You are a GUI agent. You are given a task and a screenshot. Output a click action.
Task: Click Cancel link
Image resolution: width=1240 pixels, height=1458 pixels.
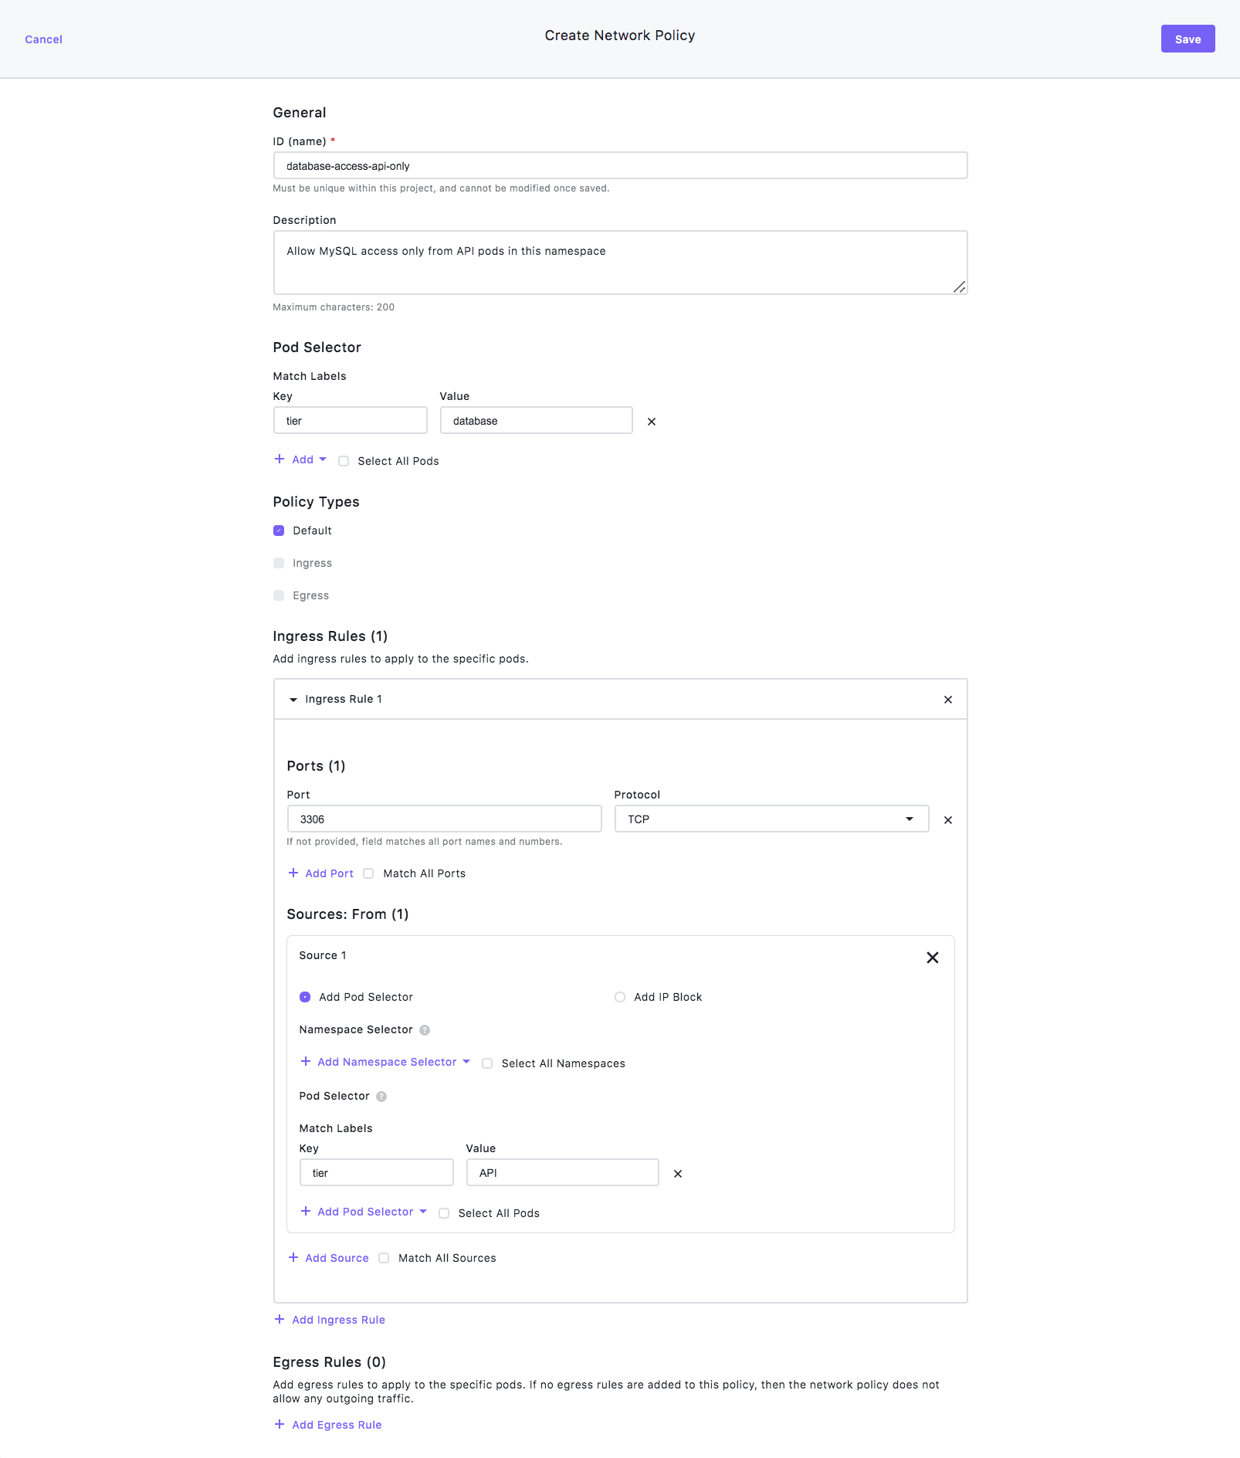43,39
